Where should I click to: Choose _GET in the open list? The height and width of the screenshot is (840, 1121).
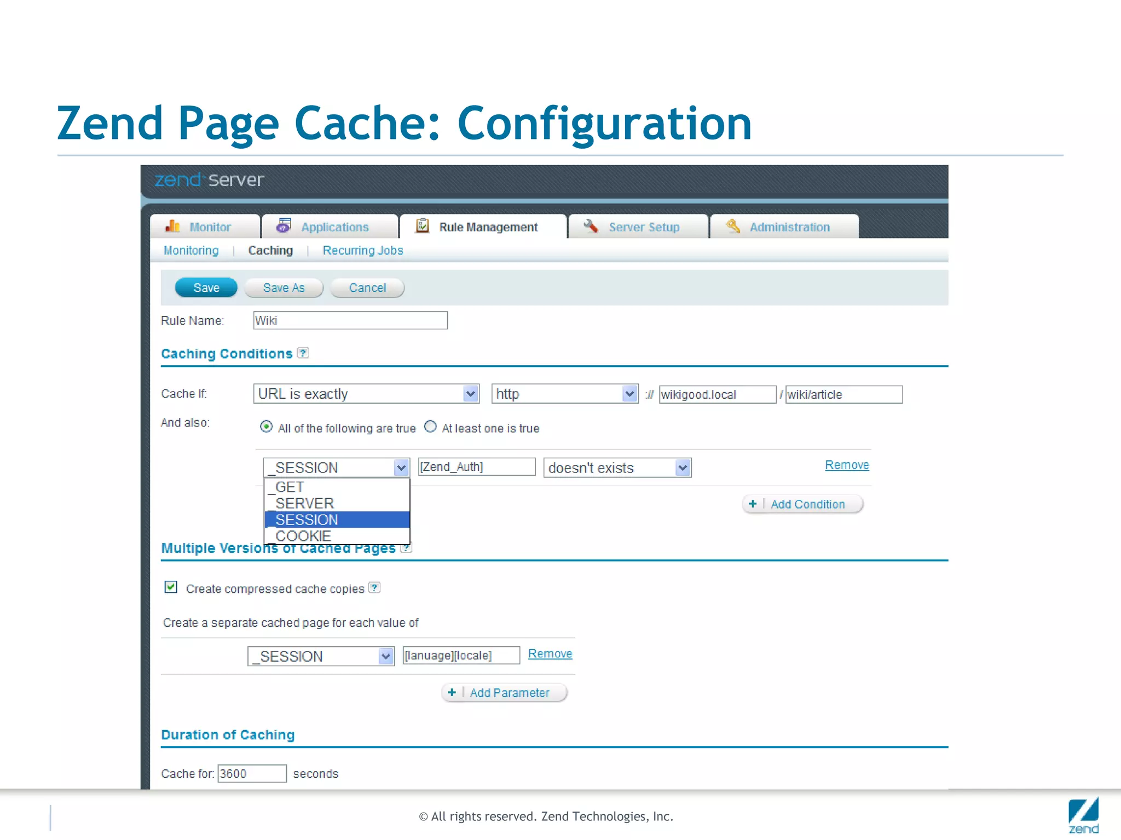coord(337,487)
